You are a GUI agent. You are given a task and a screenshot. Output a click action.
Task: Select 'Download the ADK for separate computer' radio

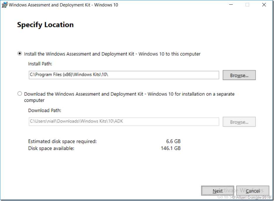click(x=20, y=94)
